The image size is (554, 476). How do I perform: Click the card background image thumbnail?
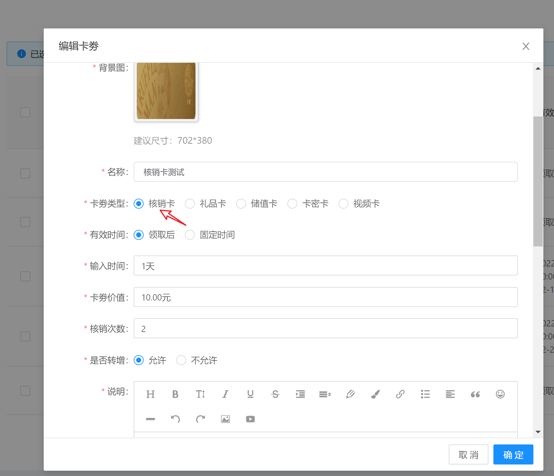click(166, 91)
